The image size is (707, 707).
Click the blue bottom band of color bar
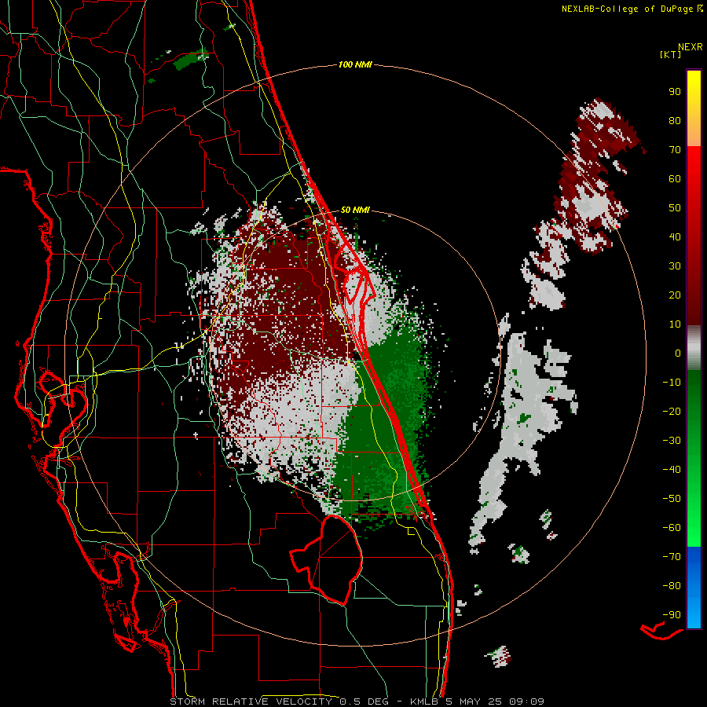point(694,588)
